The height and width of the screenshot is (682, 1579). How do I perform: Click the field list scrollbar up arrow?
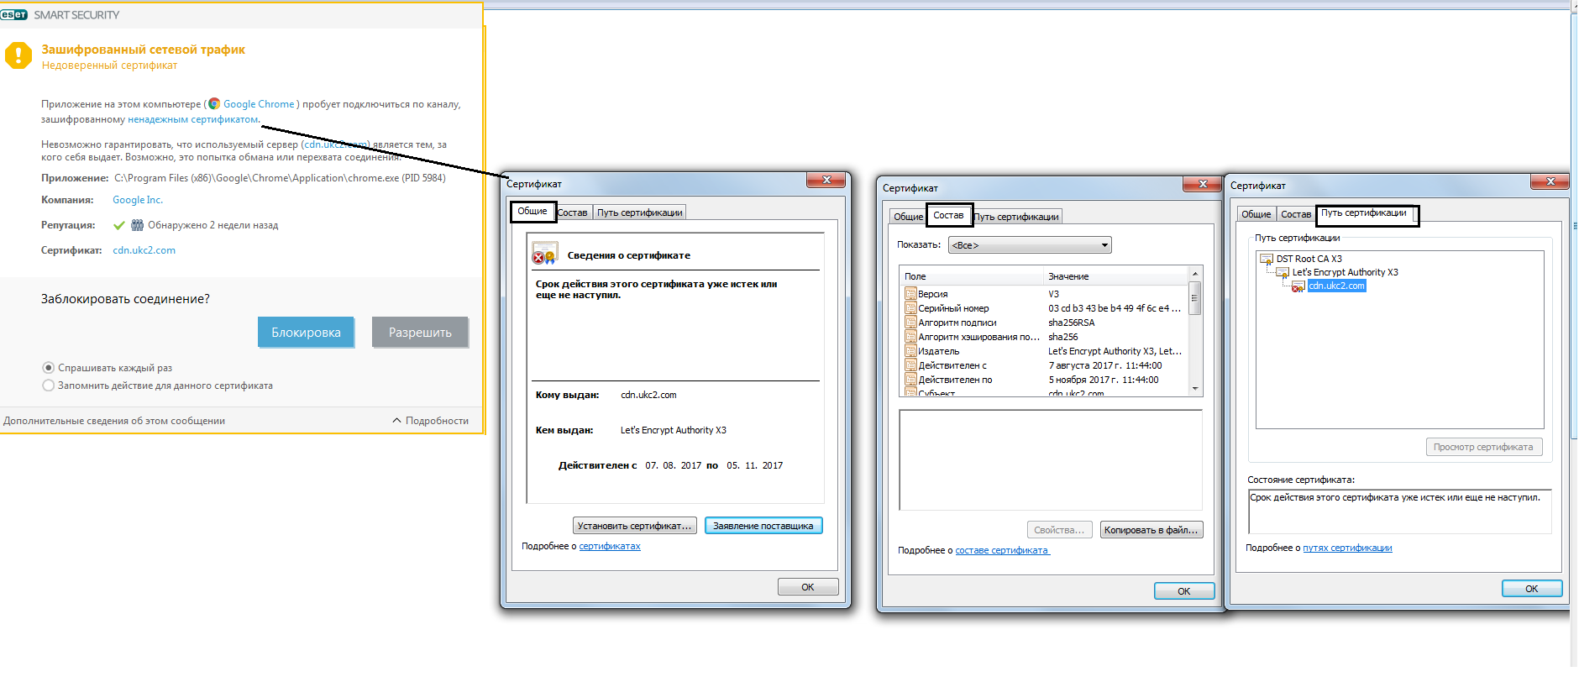(x=1195, y=274)
